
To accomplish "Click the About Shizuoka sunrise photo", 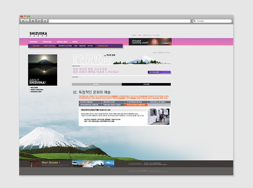I will (42, 70).
